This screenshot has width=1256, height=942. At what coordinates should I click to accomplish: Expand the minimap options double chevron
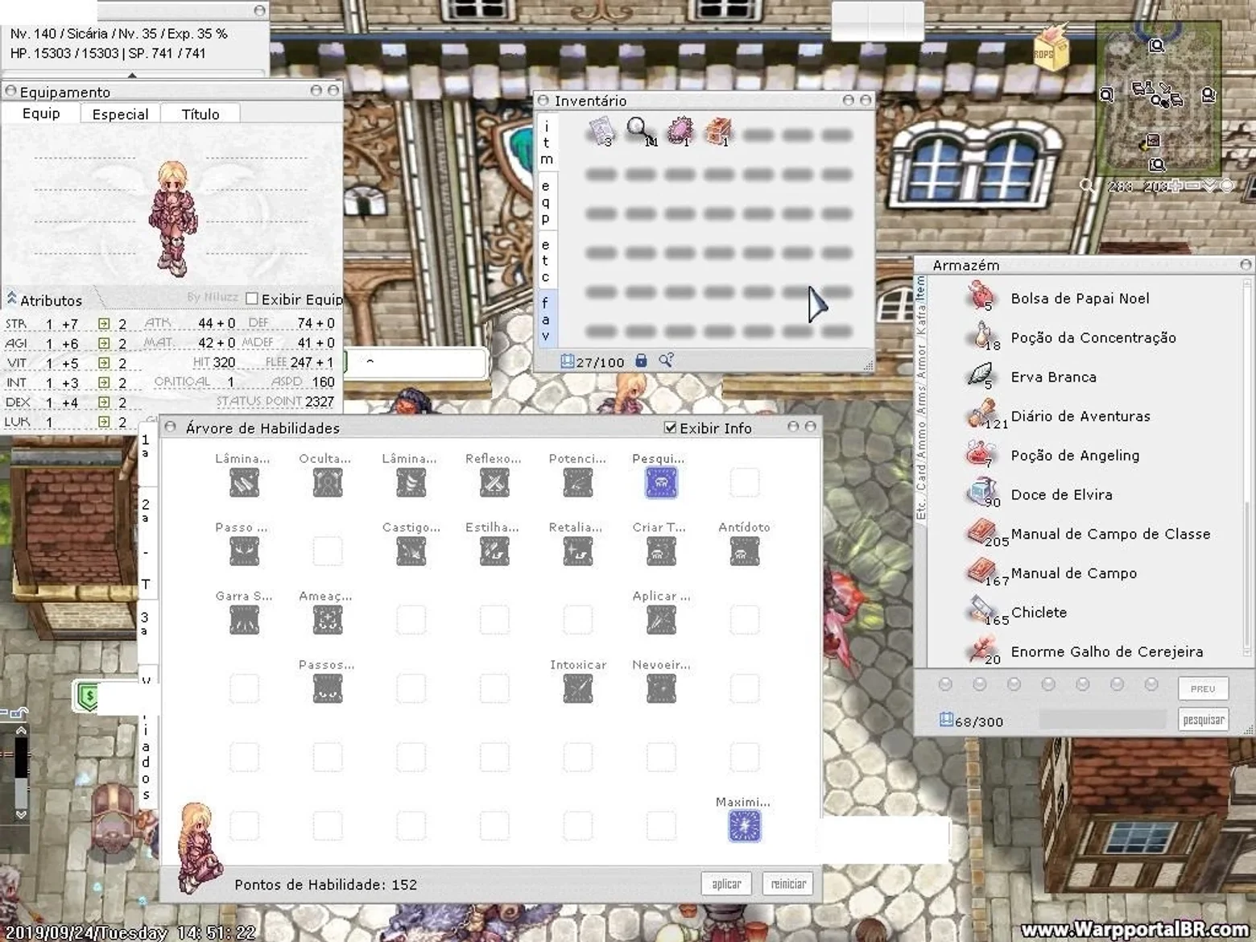pyautogui.click(x=1209, y=186)
